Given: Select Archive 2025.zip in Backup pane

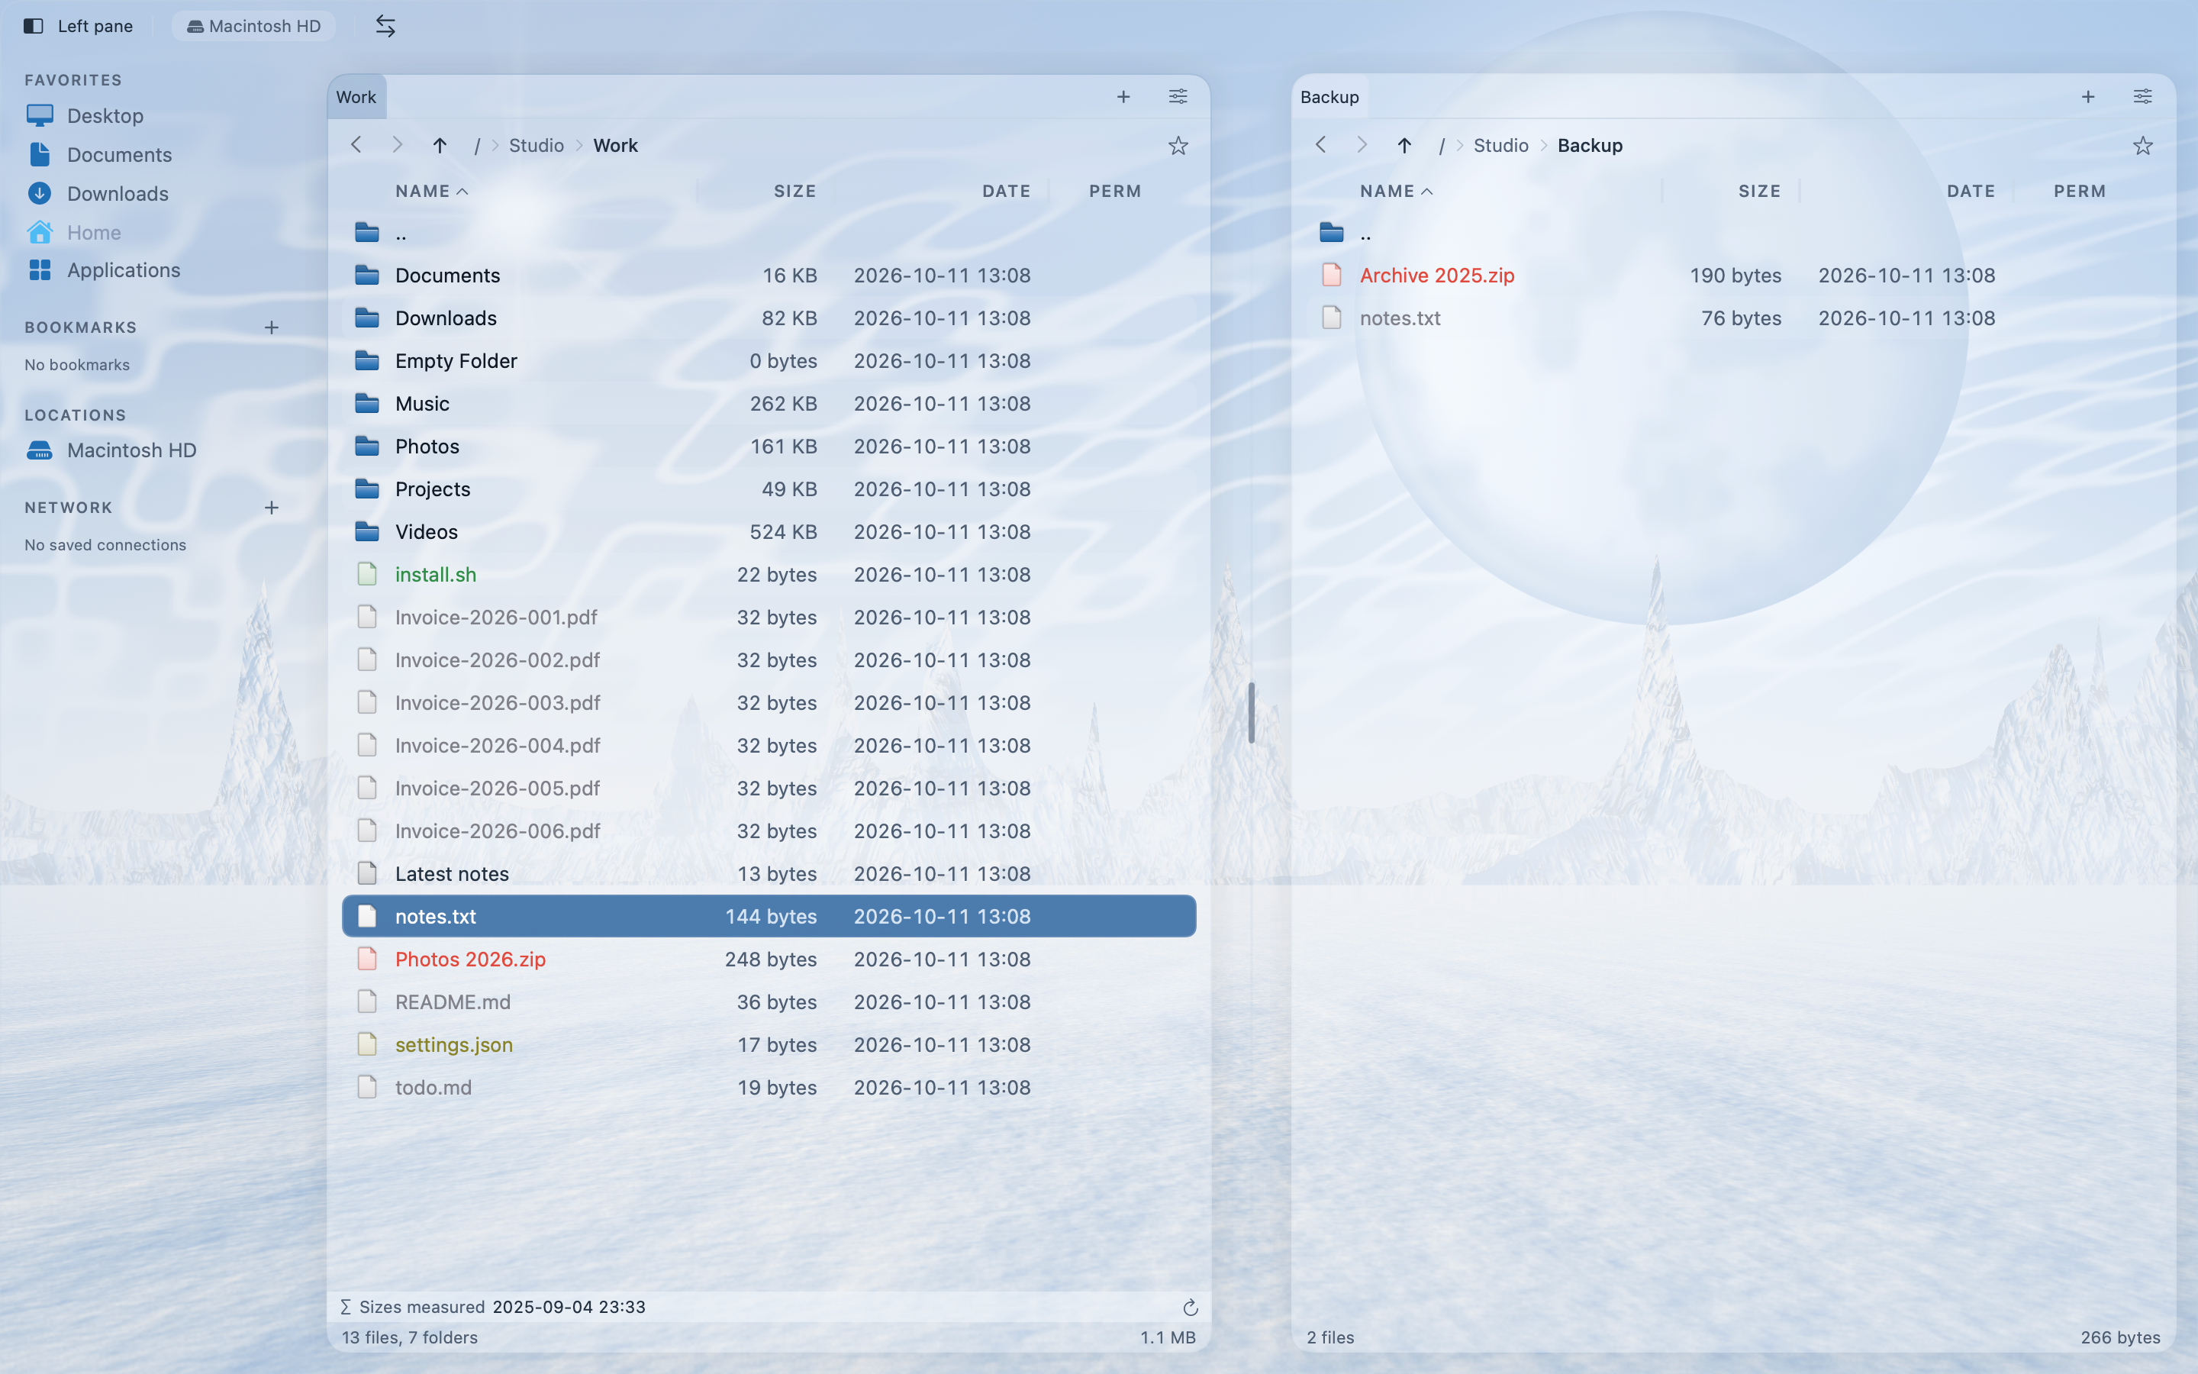Looking at the screenshot, I should click(x=1733, y=276).
